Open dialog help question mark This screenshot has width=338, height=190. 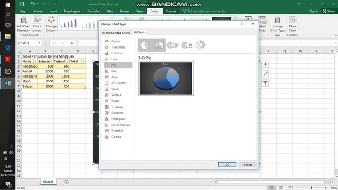point(242,24)
